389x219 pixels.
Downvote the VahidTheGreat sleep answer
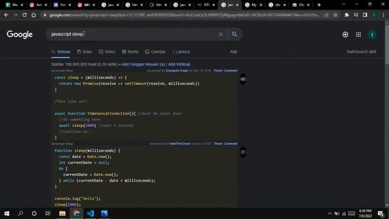pos(243,156)
